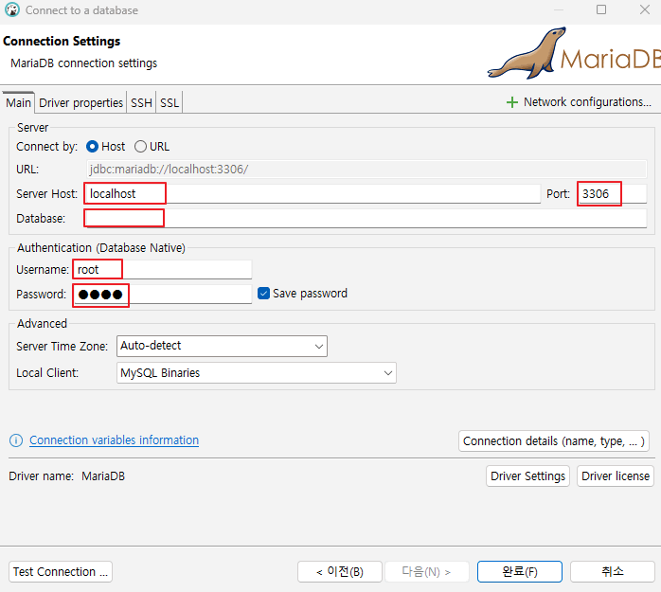This screenshot has height=592, width=661.
Task: Click the info icon beside Connection variables
Action: [16, 440]
